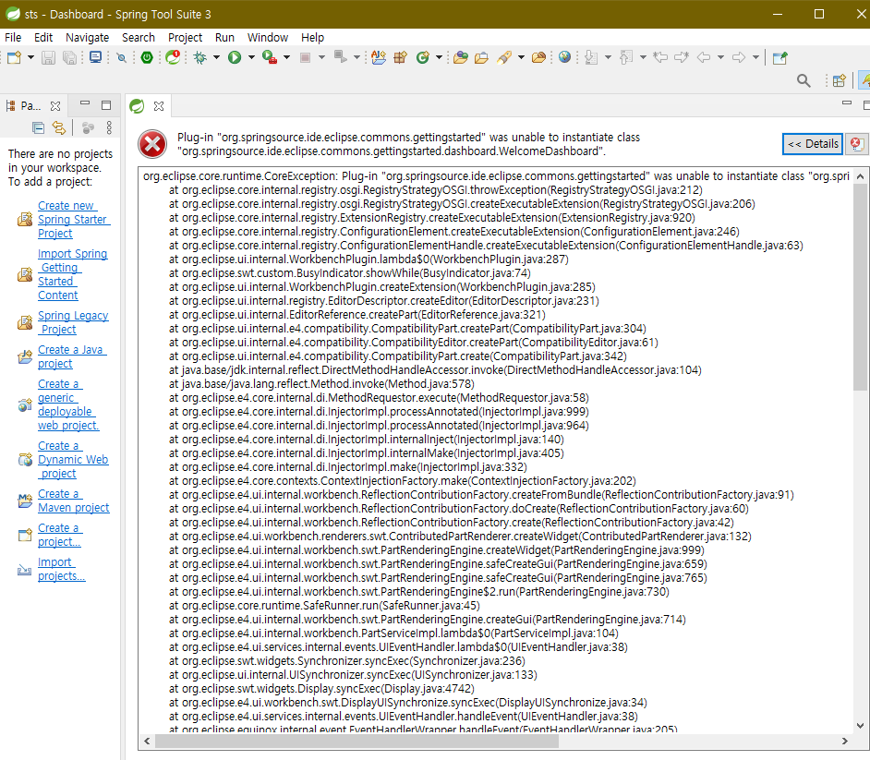
Task: Click the Save All icon
Action: tap(69, 57)
